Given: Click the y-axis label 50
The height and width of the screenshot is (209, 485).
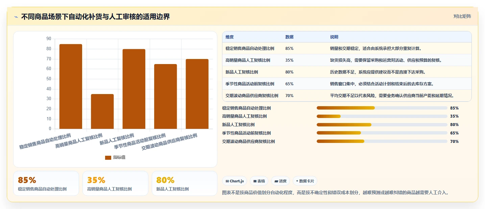Looking at the screenshot, I should pyautogui.click(x=49, y=79).
